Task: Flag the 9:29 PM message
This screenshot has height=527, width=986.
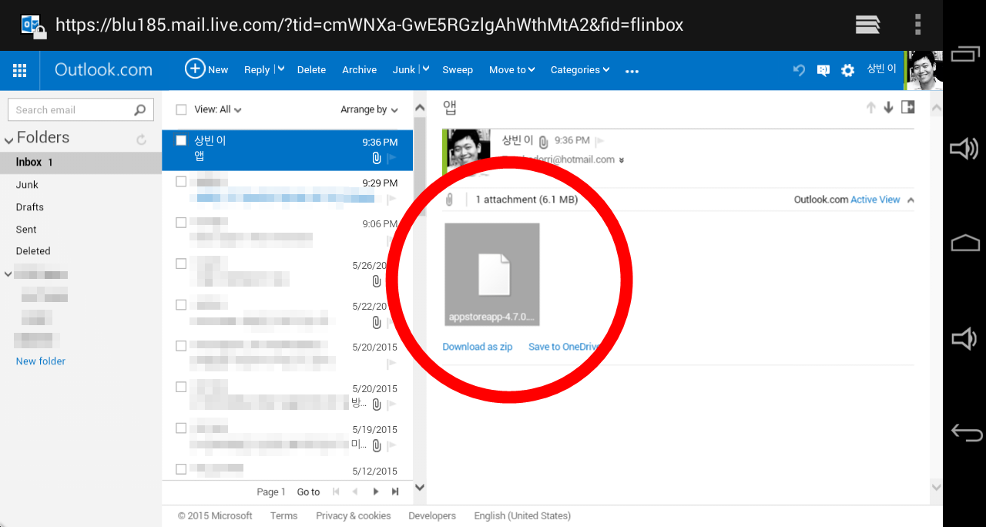Action: pyautogui.click(x=391, y=199)
